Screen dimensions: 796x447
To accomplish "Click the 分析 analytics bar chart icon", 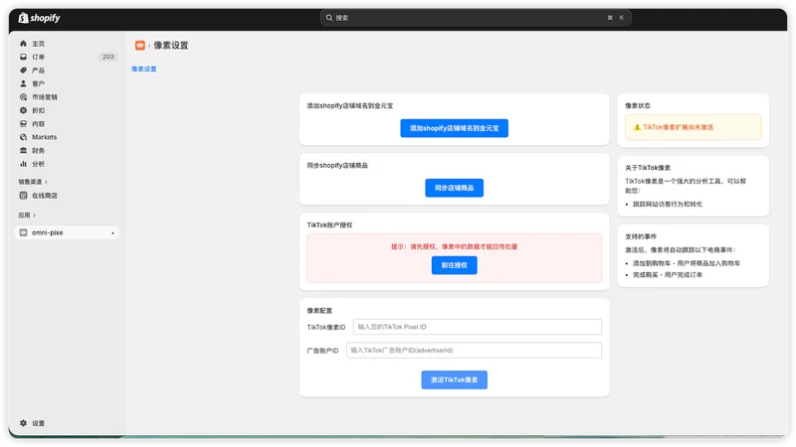I will pyautogui.click(x=23, y=164).
